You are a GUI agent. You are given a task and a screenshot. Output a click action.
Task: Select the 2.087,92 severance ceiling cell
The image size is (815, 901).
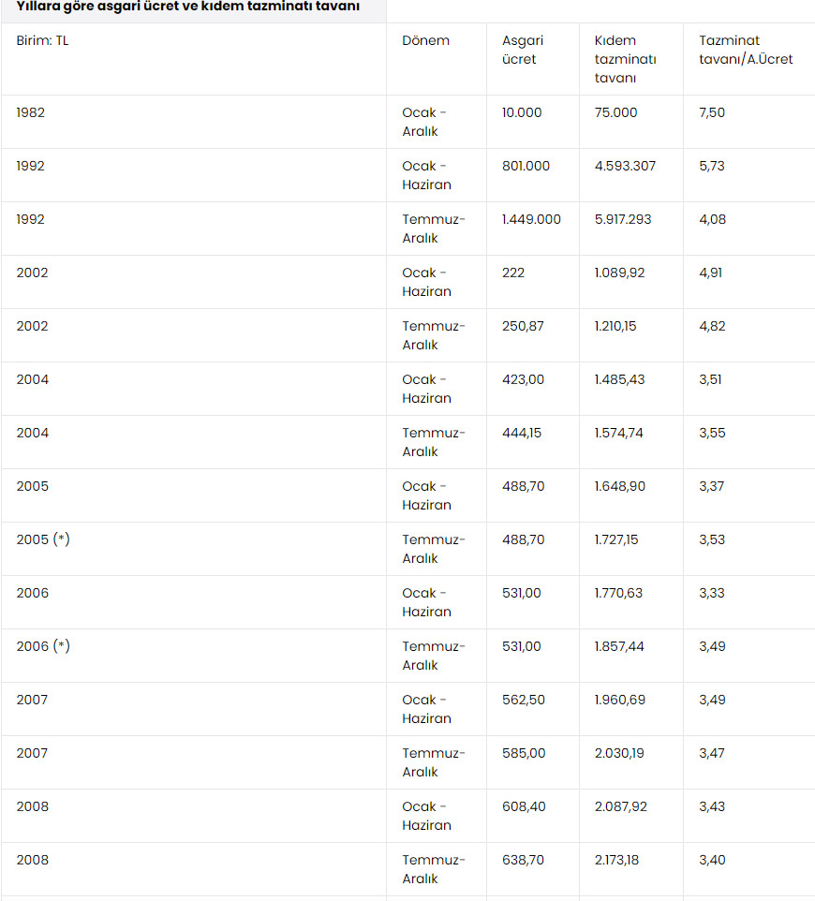[x=620, y=806]
